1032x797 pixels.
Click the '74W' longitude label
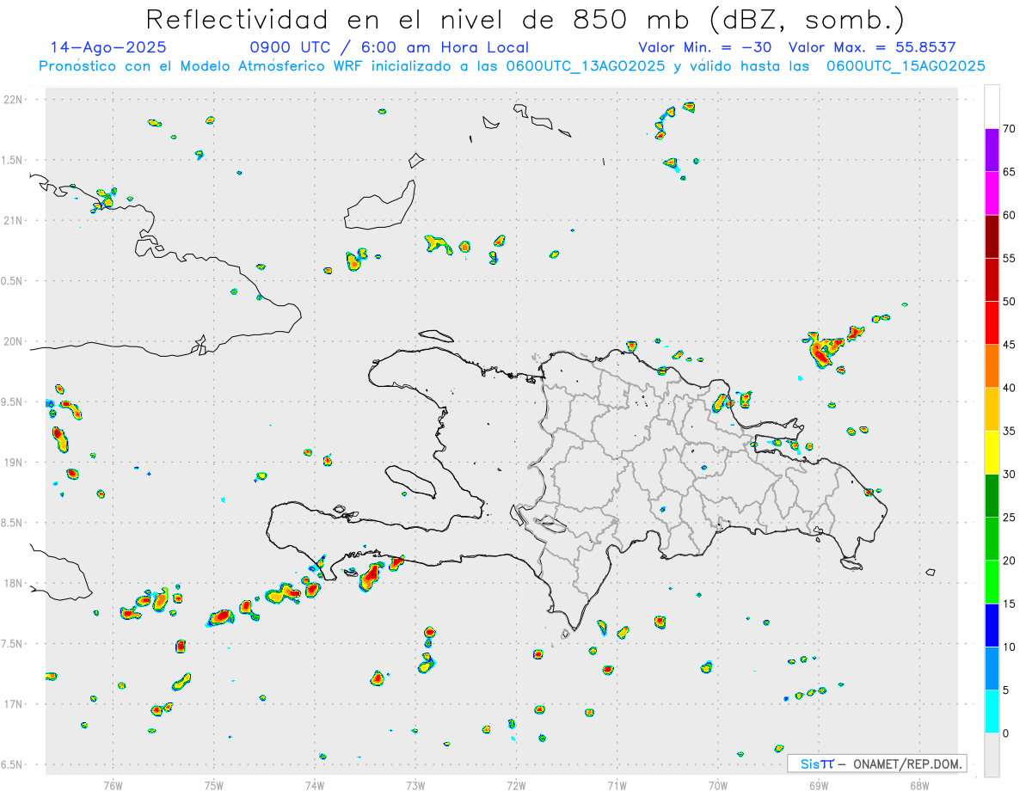315,786
